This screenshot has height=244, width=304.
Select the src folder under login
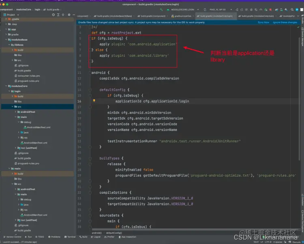coord(37,107)
